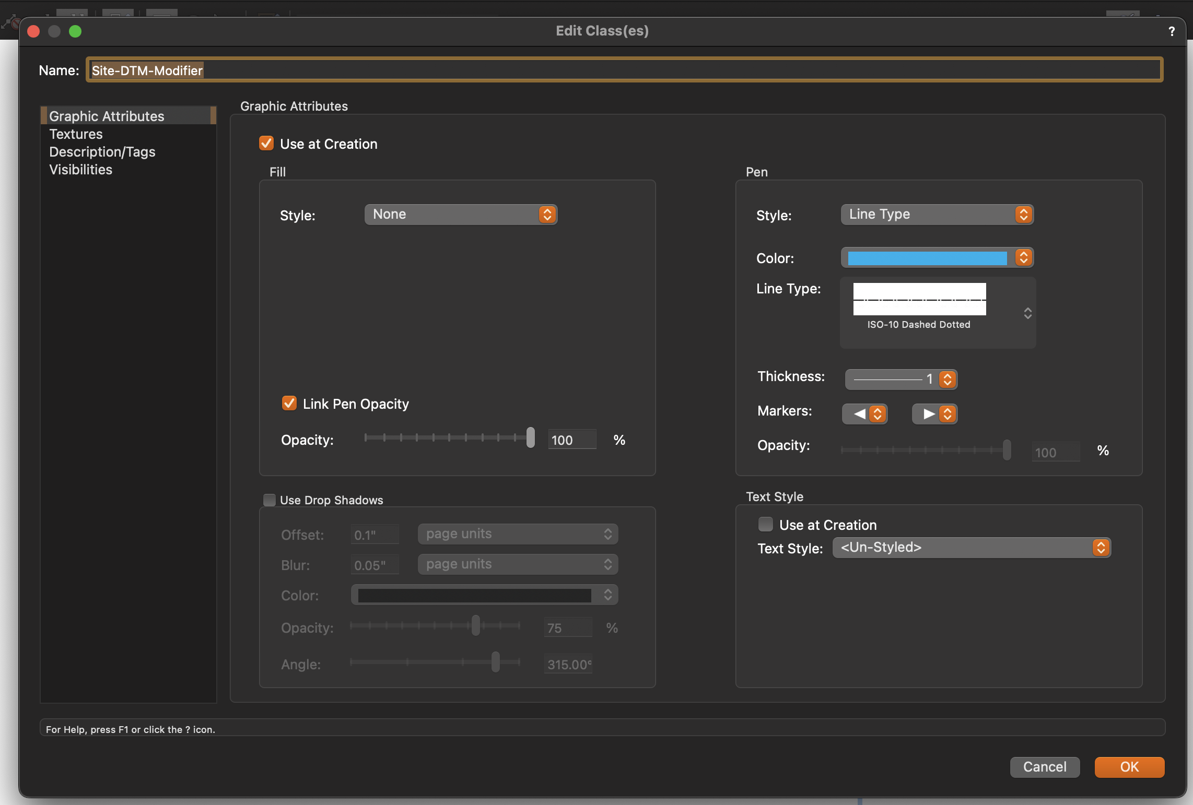Open the end marker arrow picker

934,414
